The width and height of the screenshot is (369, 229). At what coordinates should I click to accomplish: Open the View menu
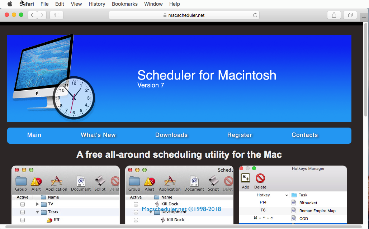(76, 4)
